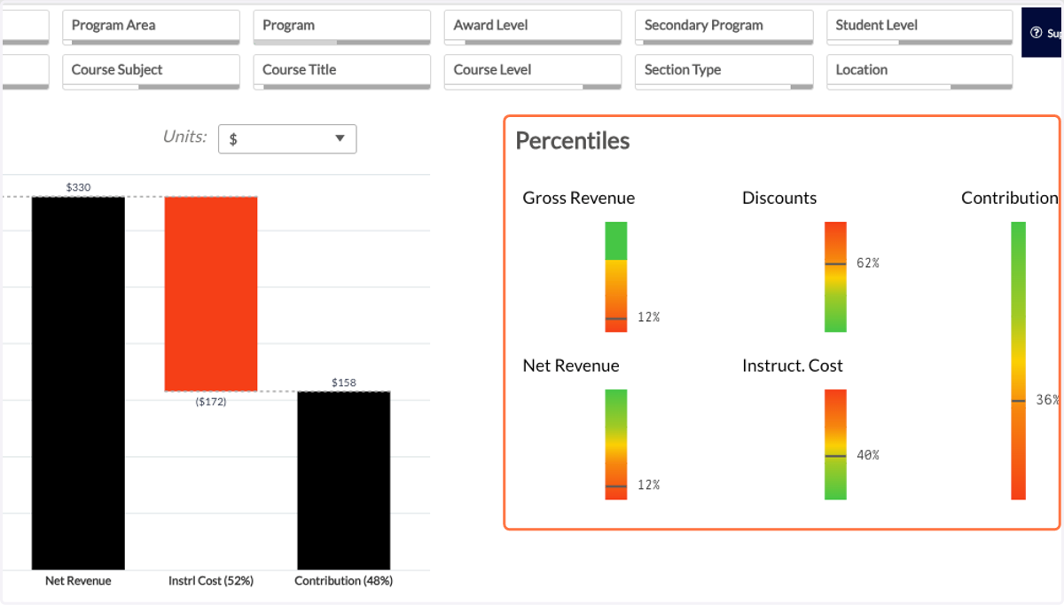Click the Gross Revenue label in Percentiles

[579, 198]
